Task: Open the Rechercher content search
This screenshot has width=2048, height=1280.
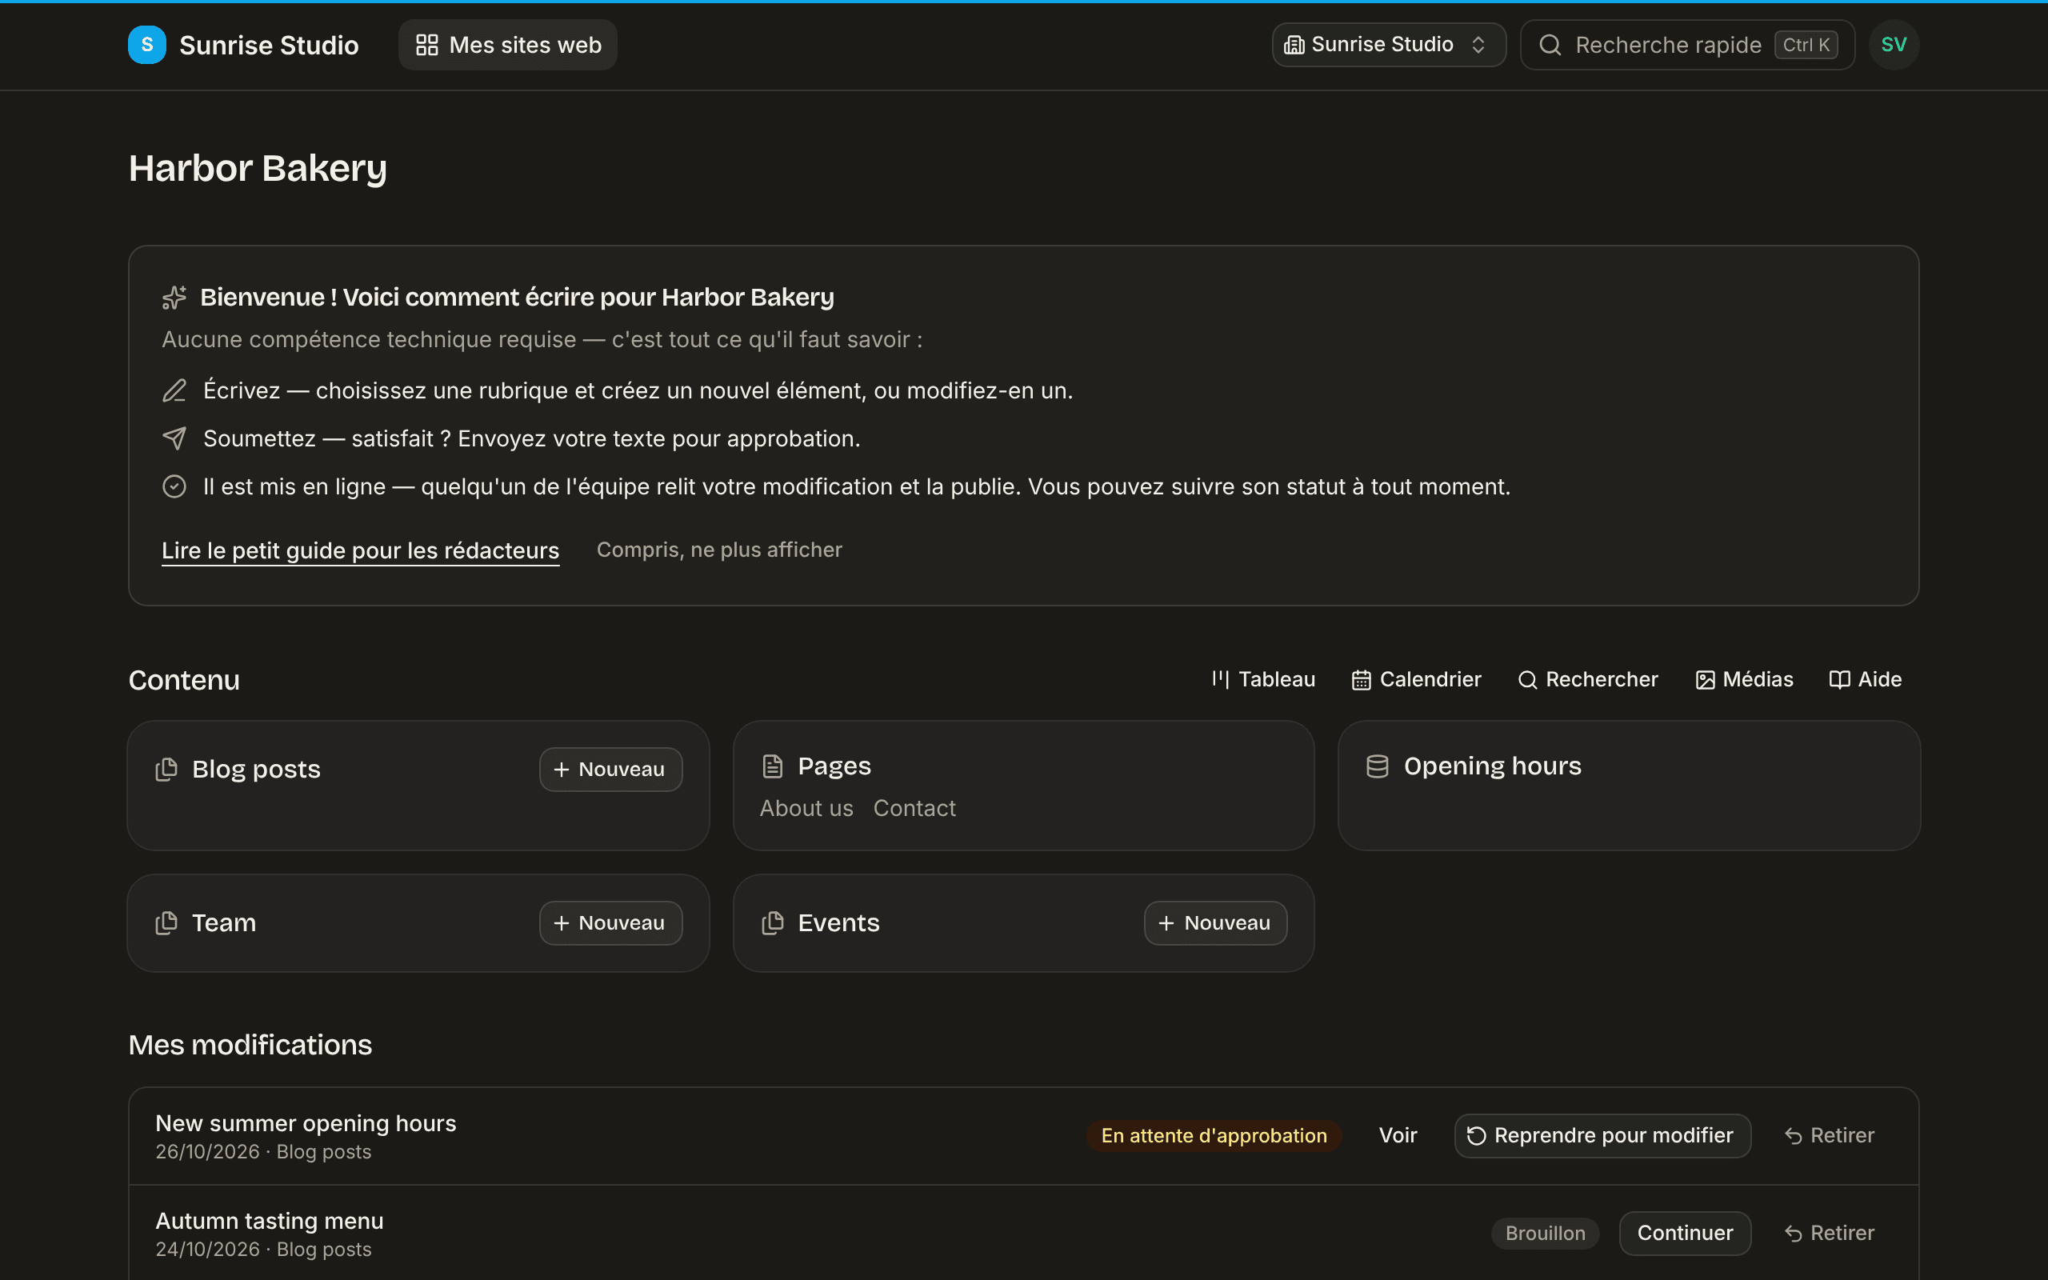Action: click(x=1588, y=679)
